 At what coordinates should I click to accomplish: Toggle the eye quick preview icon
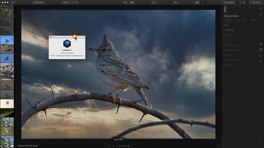[x=125, y=2]
